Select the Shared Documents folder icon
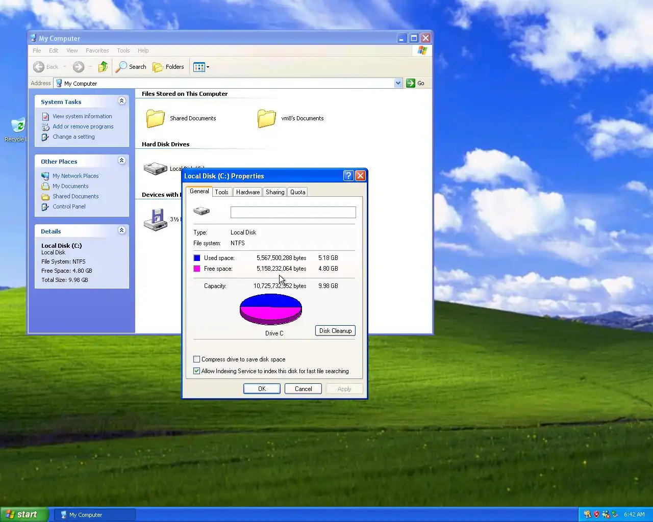The width and height of the screenshot is (653, 522). tap(155, 118)
